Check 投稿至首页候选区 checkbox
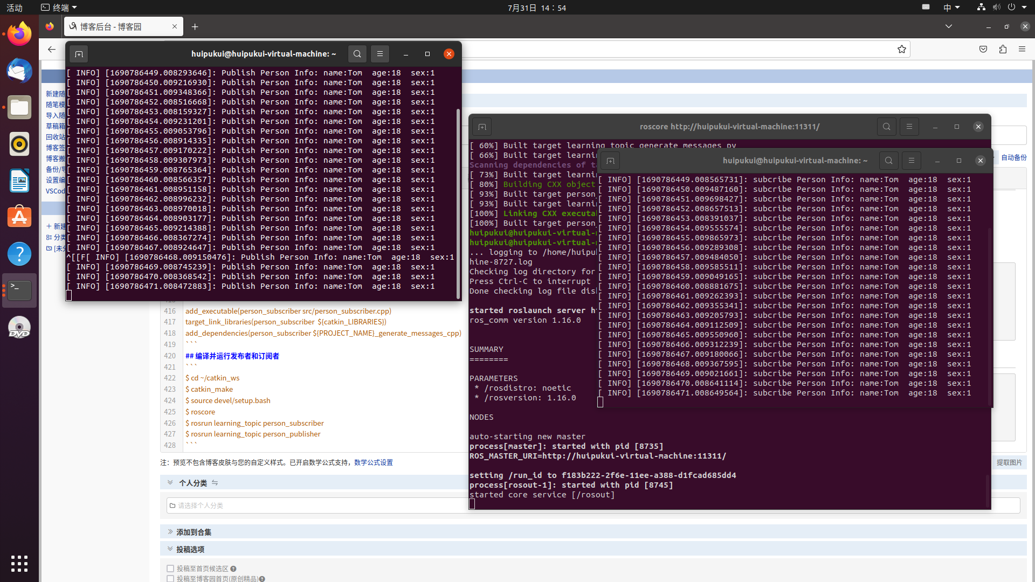 170,569
